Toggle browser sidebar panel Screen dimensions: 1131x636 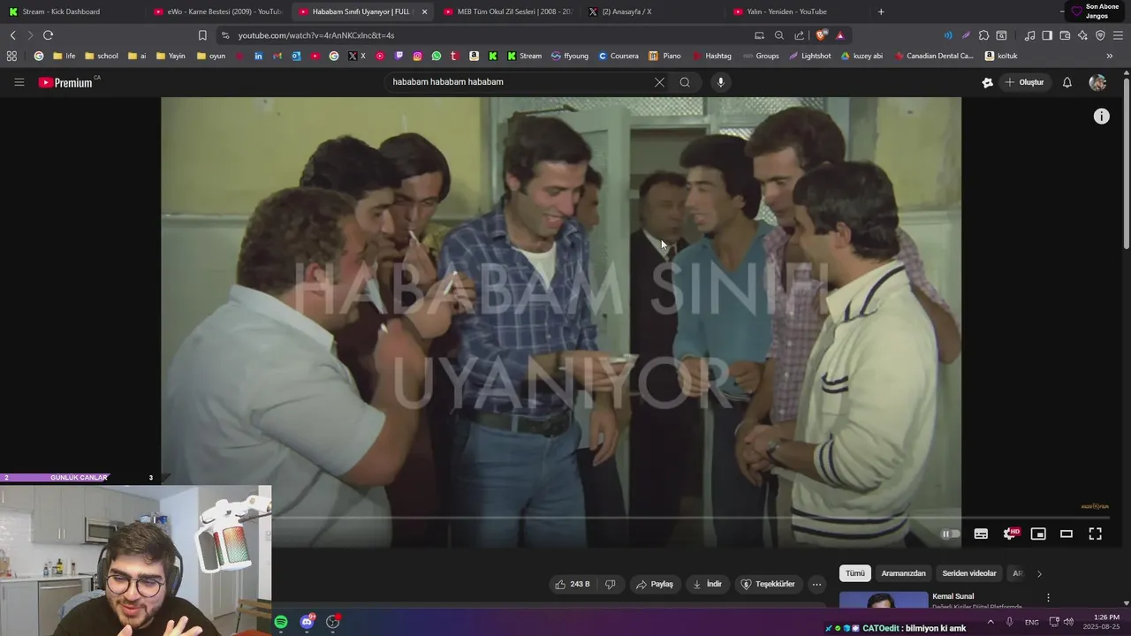[x=1047, y=35]
